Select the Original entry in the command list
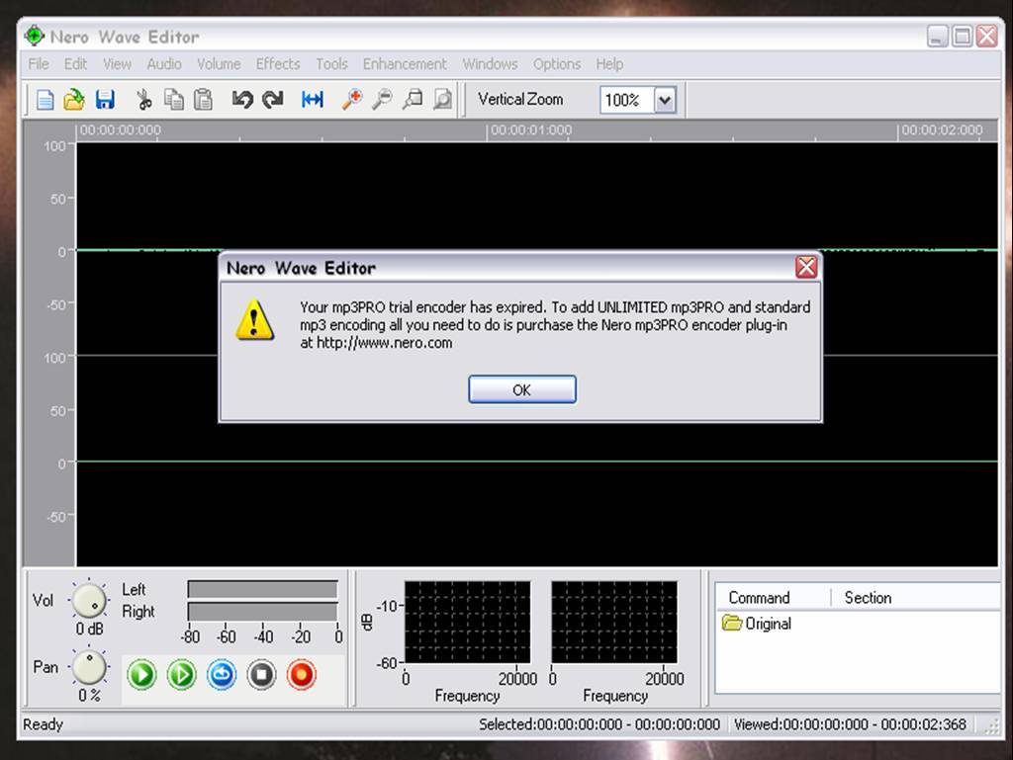The height and width of the screenshot is (760, 1013). 757,624
